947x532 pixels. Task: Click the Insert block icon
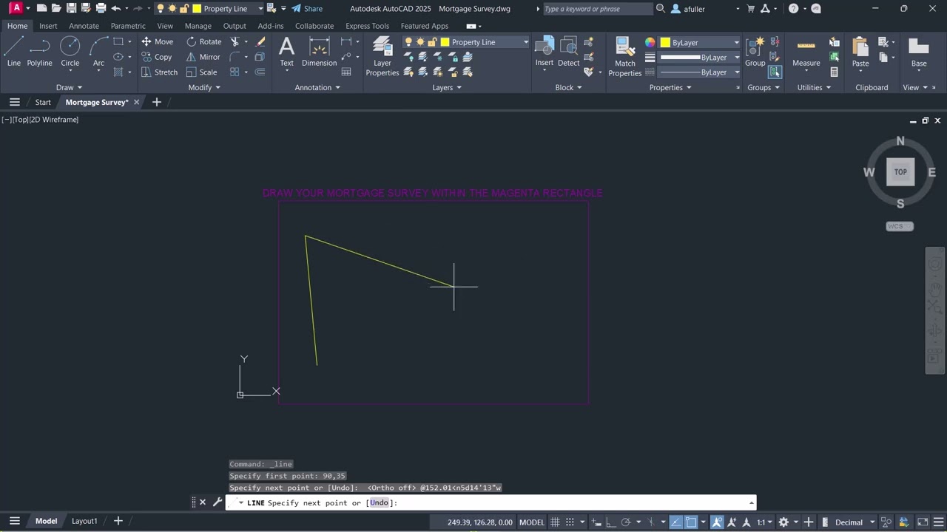pos(545,52)
